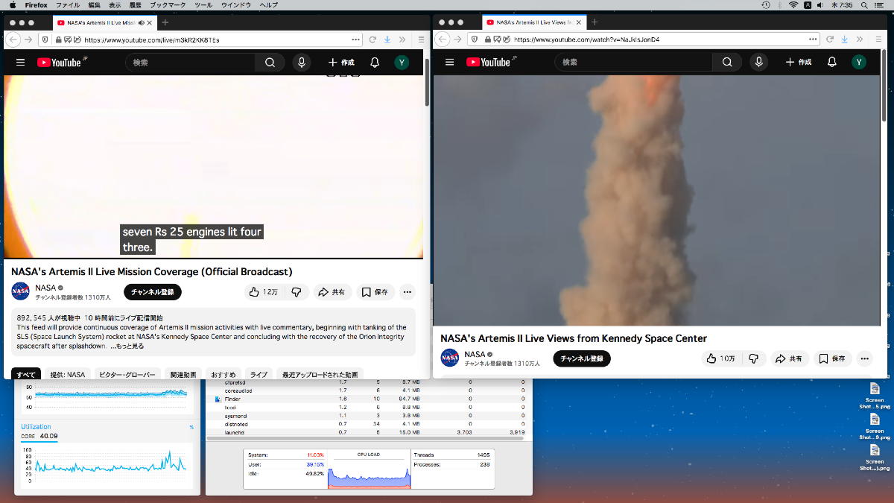Dislike the Mission Coverage video

click(x=296, y=292)
